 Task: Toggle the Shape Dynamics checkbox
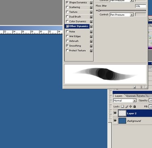point(67,2)
